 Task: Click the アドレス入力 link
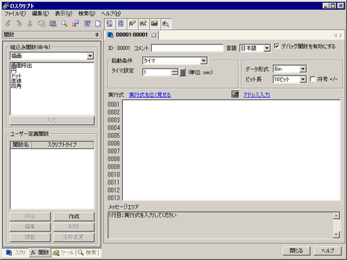(x=257, y=95)
